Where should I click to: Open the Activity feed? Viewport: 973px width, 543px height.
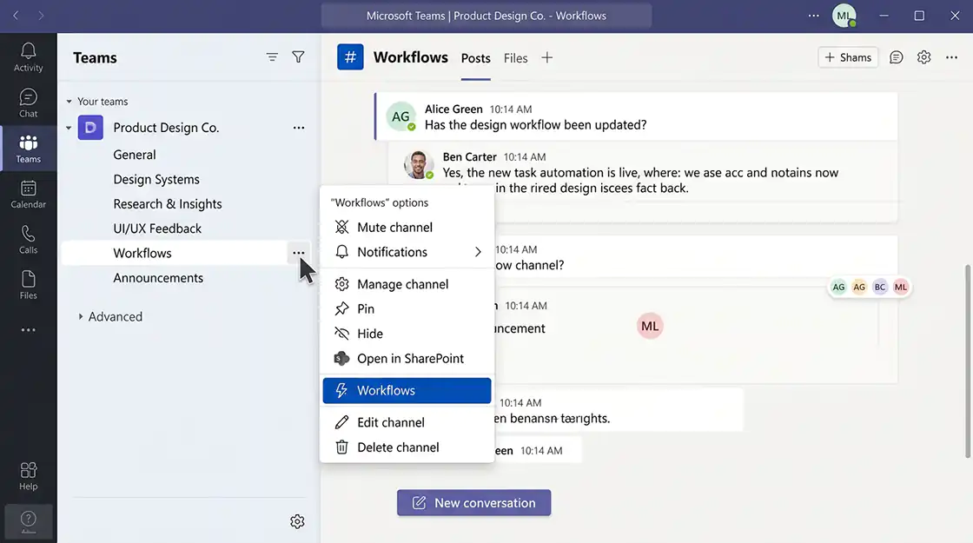tap(28, 57)
